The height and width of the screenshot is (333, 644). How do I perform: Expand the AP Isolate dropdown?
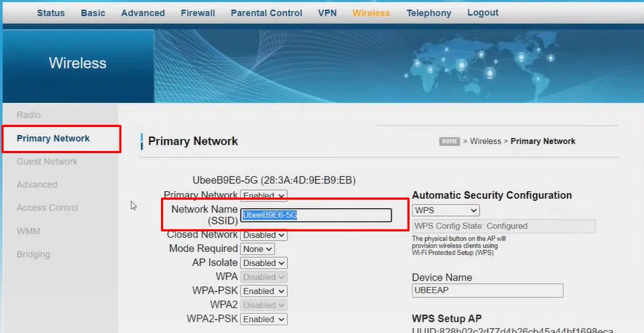click(263, 262)
